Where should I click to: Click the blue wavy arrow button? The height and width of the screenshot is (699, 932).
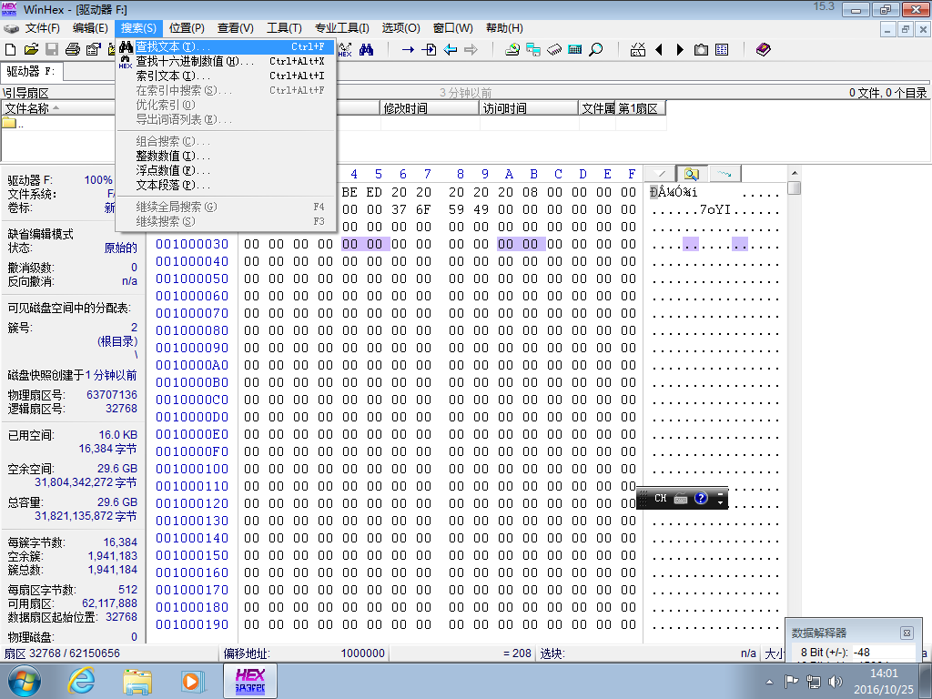tap(724, 174)
